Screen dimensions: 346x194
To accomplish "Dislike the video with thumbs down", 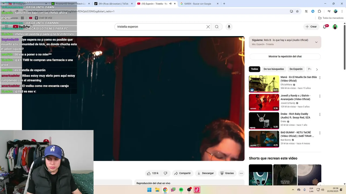I will pyautogui.click(x=166, y=173).
